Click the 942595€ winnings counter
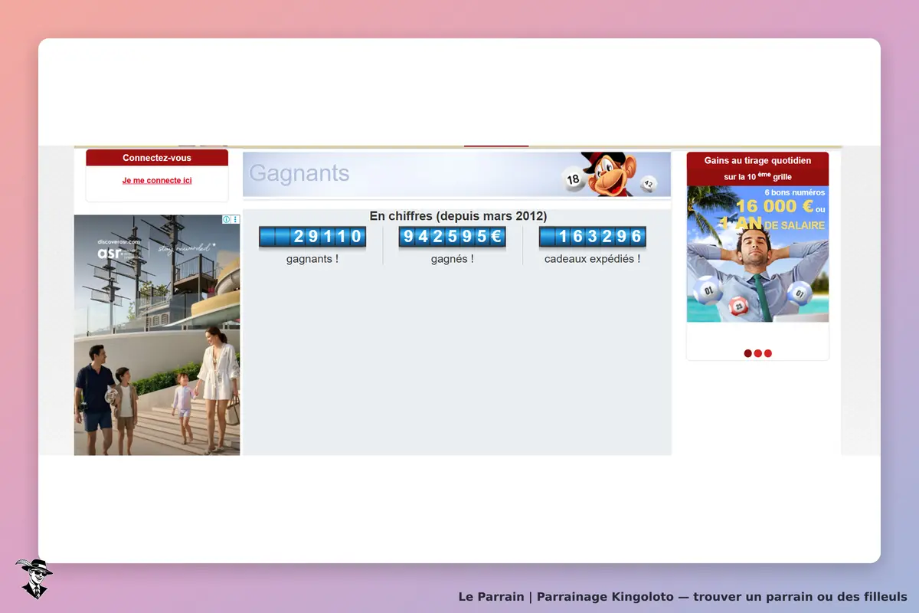The height and width of the screenshot is (613, 919). tap(453, 237)
